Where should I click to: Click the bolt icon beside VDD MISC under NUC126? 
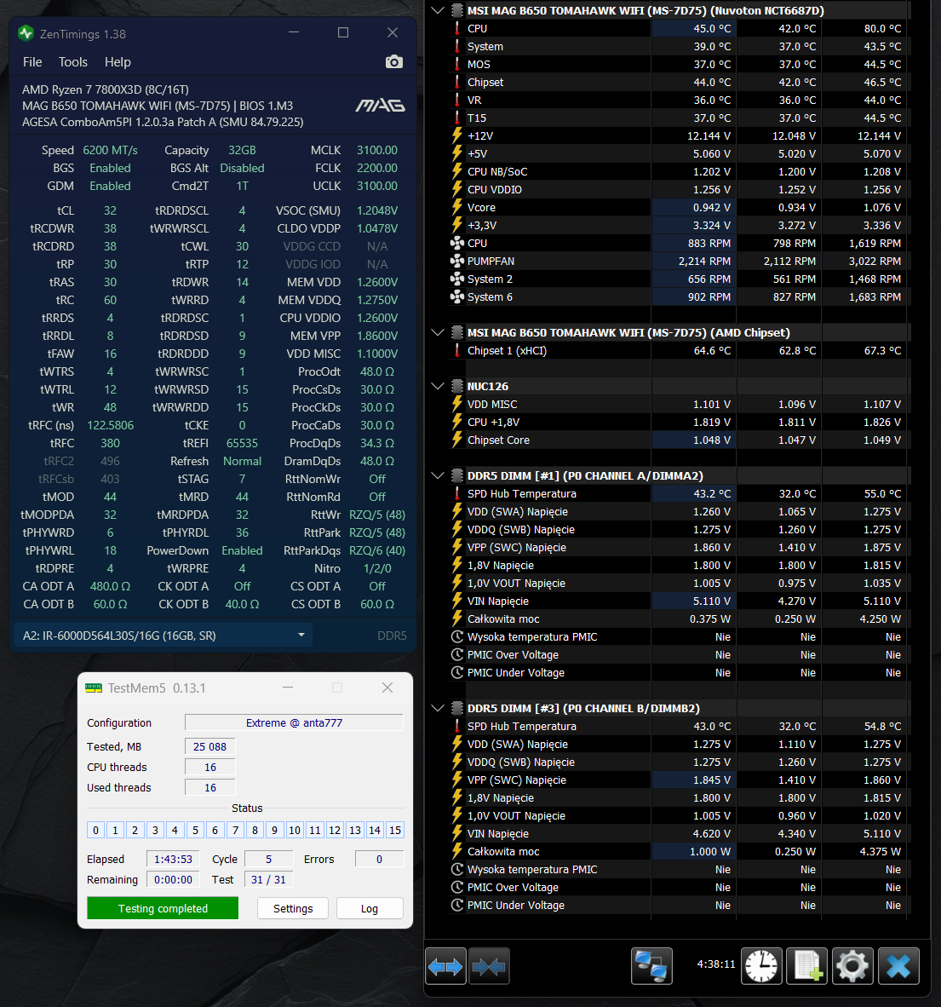(x=457, y=404)
